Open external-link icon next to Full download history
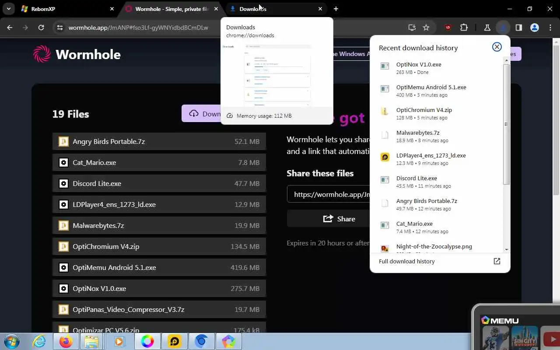 coord(497,261)
